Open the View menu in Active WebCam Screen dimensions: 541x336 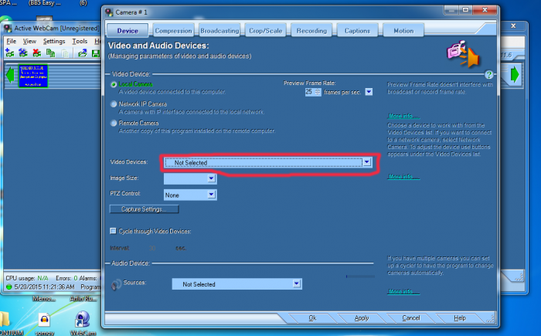(29, 42)
